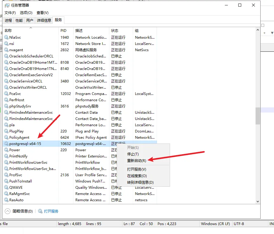Click the gear icon of ProfSvc
The width and height of the screenshot is (274, 234).
pos(6,175)
